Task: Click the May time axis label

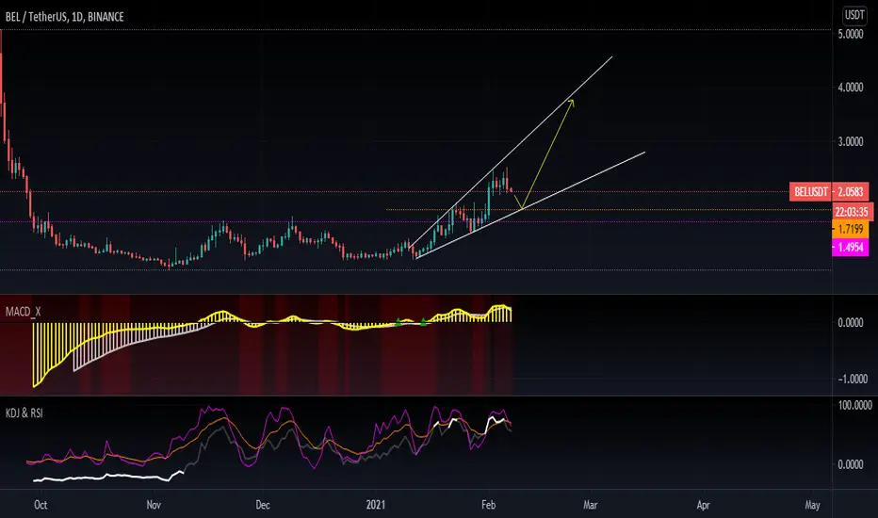Action: click(812, 505)
